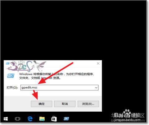Screen dimensions: 149x125
Task: Click the 确定 (OK) button
Action: [x=42, y=104]
